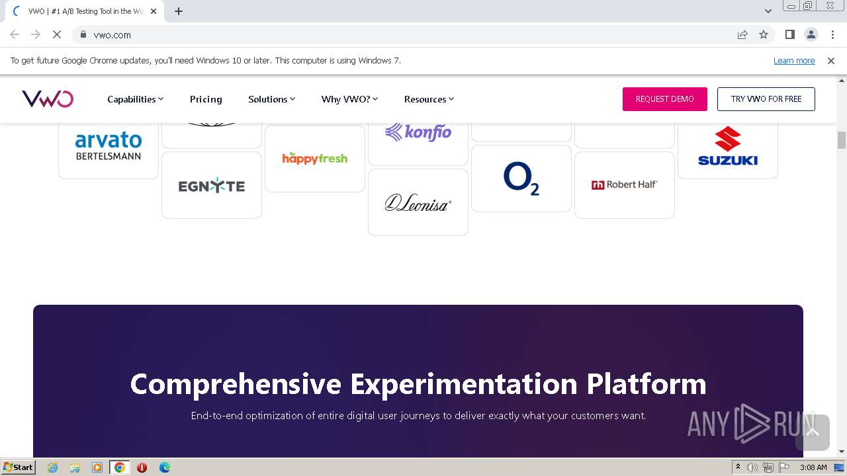Click the back-to-top arrow button

pos(813,432)
